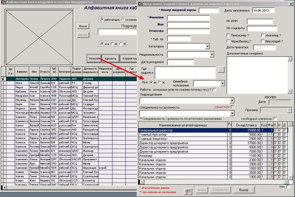The height and width of the screenshot is (197, 295).
Task: Check the свободные вакансии box
Action: click(x=275, y=119)
